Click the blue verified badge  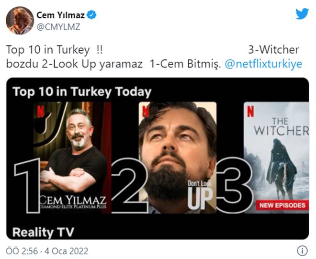pos(91,15)
